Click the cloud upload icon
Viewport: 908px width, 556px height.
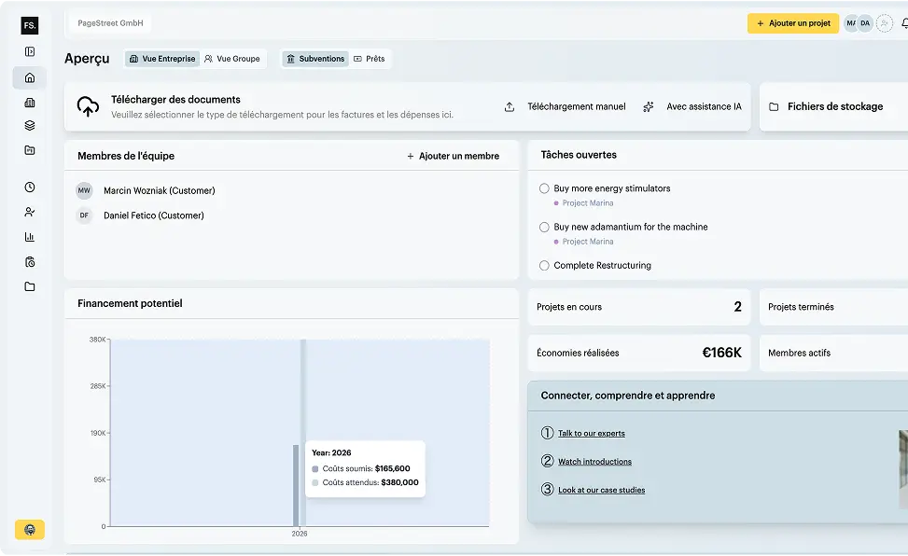pyautogui.click(x=88, y=106)
